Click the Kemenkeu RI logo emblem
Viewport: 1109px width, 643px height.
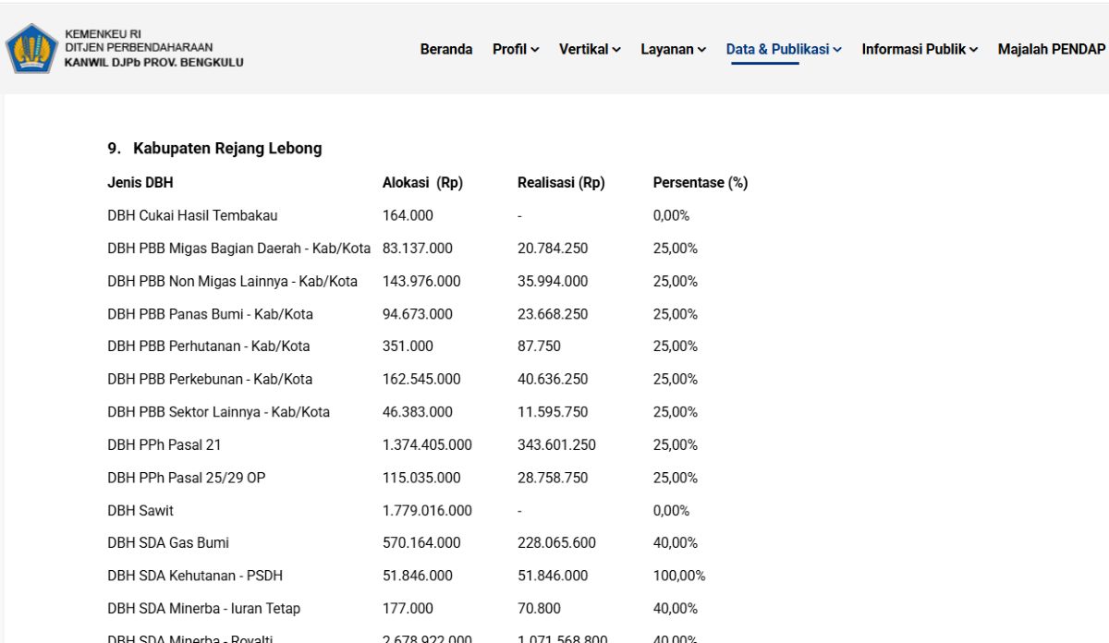point(32,48)
